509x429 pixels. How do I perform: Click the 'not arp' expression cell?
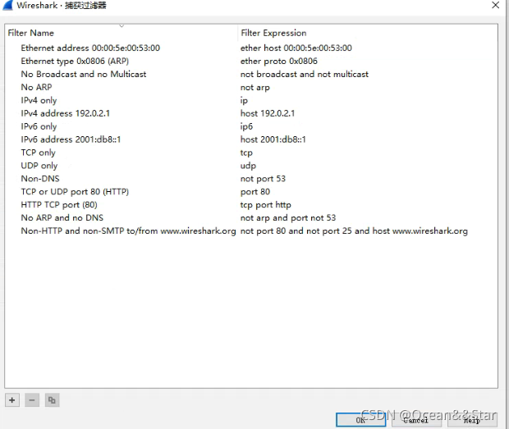254,87
